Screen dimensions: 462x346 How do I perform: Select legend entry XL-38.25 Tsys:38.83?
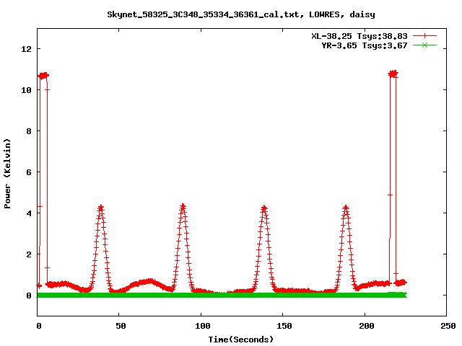359,36
